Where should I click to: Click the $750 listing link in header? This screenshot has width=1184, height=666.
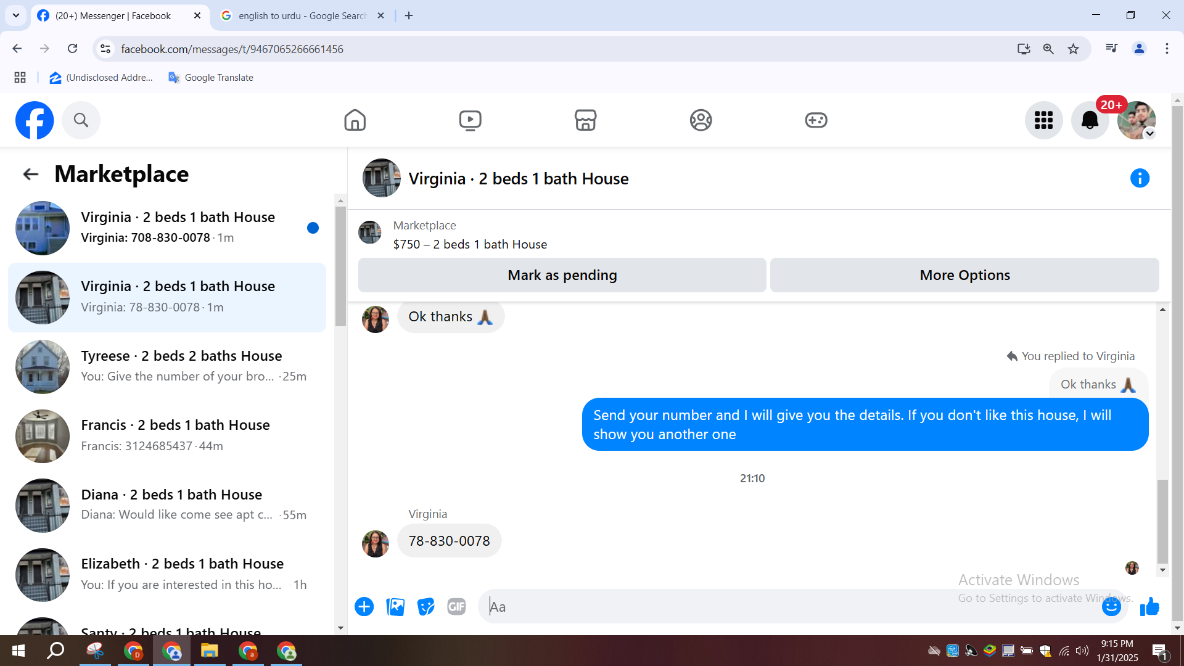pos(470,244)
